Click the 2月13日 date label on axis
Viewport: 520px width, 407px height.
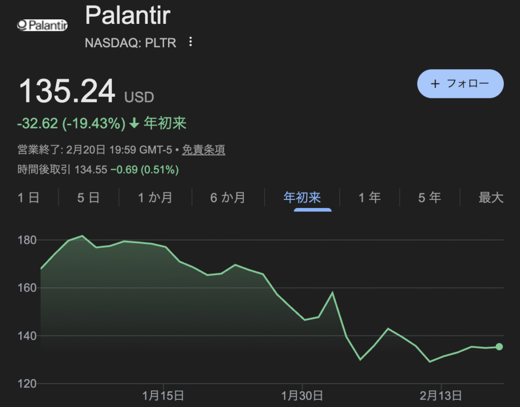(441, 395)
